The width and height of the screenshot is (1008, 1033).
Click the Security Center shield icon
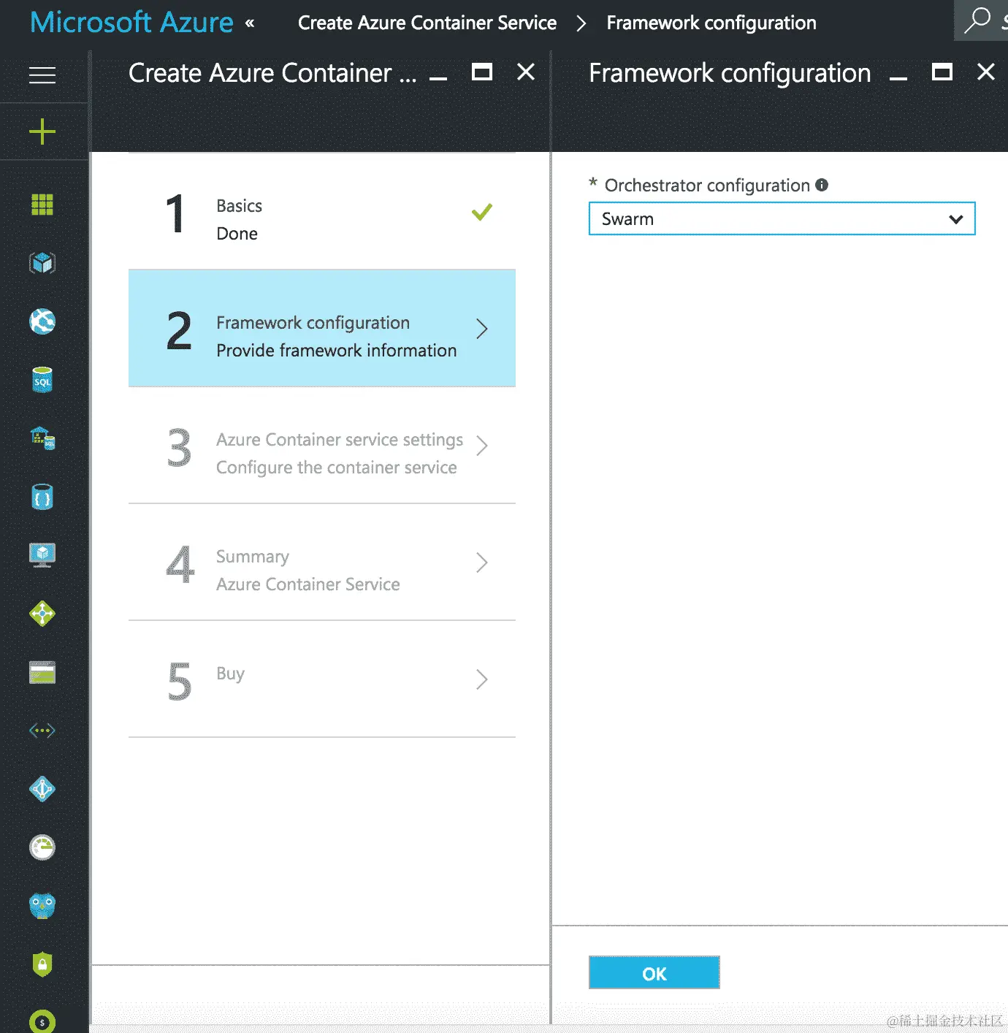pos(42,964)
